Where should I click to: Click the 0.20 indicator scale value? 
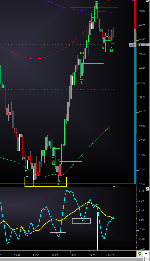(142, 201)
